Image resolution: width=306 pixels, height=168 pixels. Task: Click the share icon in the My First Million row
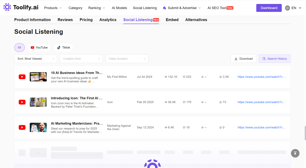coord(202,77)
